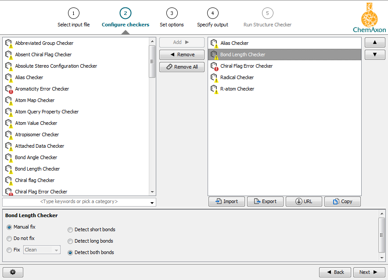Click the ChemAxon logo
388x280 pixels.
click(370, 17)
